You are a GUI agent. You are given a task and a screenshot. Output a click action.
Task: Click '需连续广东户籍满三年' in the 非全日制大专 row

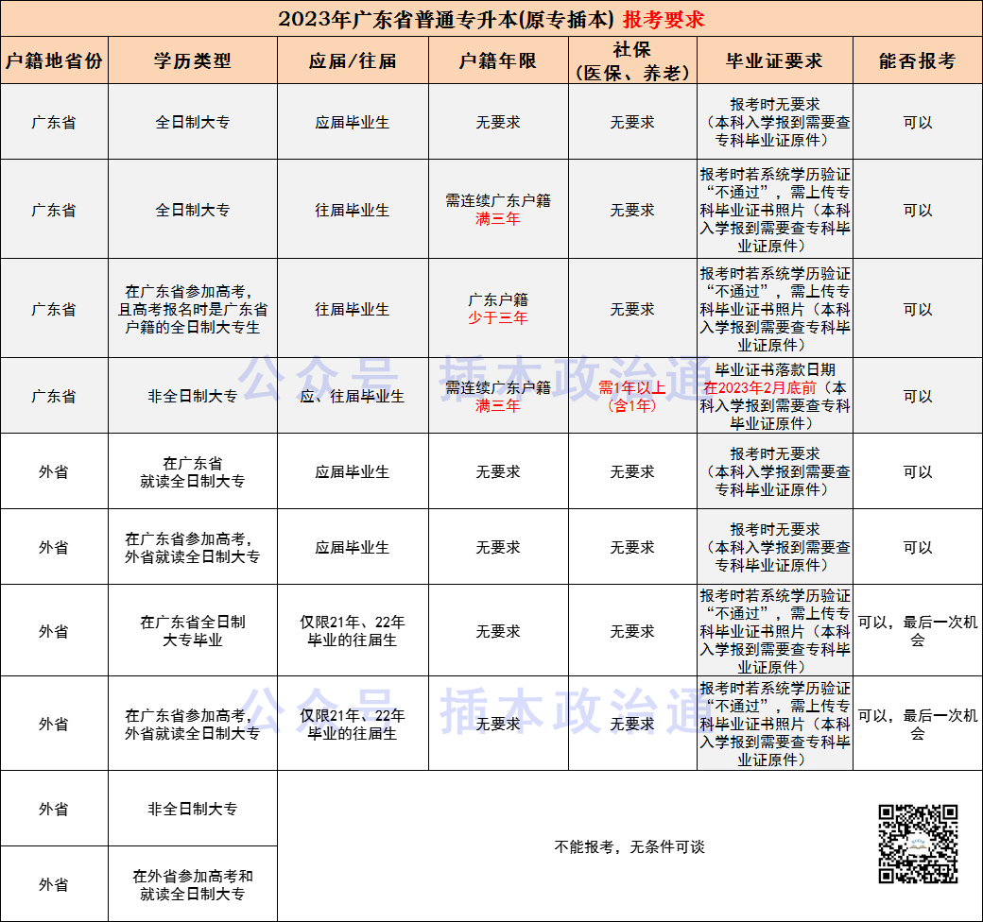pos(498,396)
